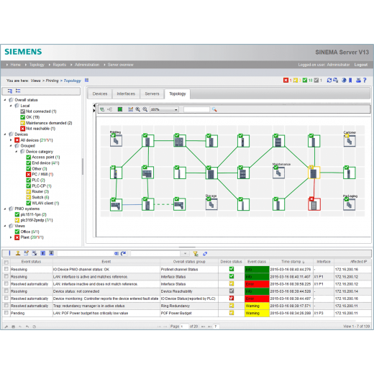The image size is (374, 374).
Task: Open the Maintenance view node in topology
Action: (278, 172)
